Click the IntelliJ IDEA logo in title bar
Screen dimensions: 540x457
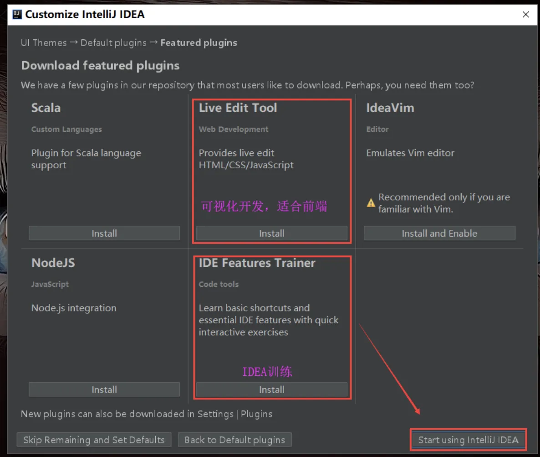coord(17,15)
